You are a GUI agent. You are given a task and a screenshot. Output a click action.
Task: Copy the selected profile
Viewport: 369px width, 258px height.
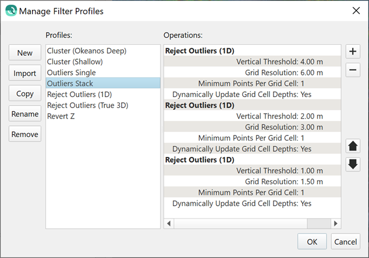[x=25, y=94]
